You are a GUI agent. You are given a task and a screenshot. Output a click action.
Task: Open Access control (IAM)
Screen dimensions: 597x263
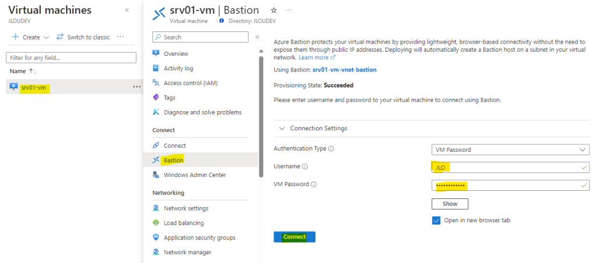point(191,83)
